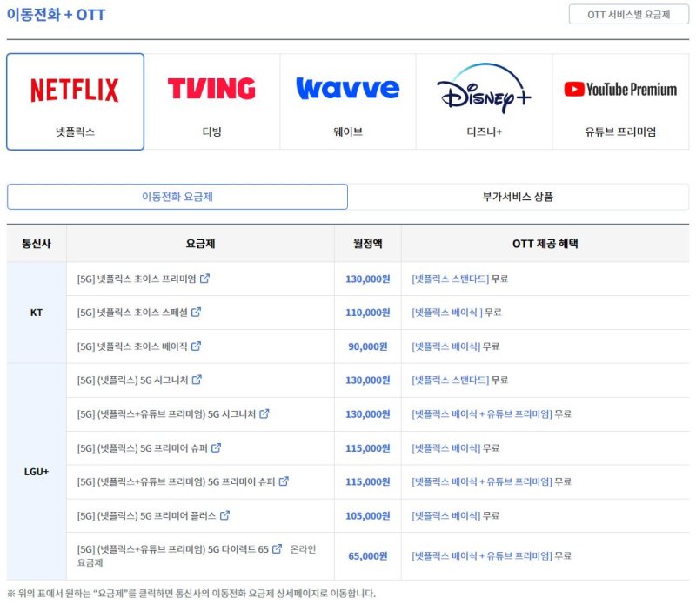The height and width of the screenshot is (605, 696).
Task: Click external link icon beside 넷플릭스 초이스 베이직
Action: [x=196, y=346]
